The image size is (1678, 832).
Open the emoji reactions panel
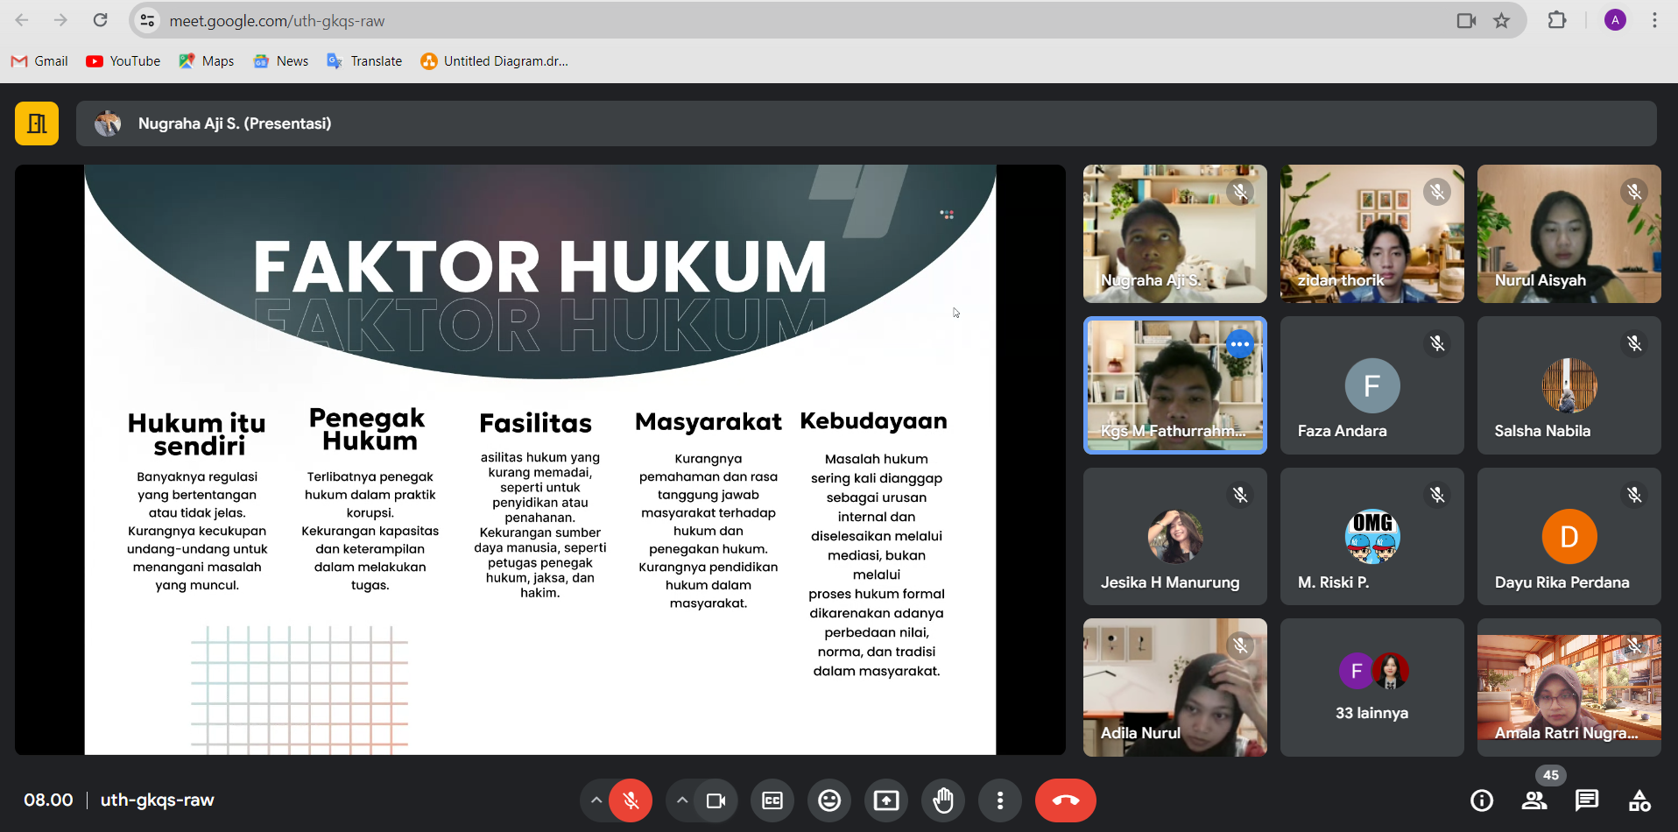(x=829, y=800)
